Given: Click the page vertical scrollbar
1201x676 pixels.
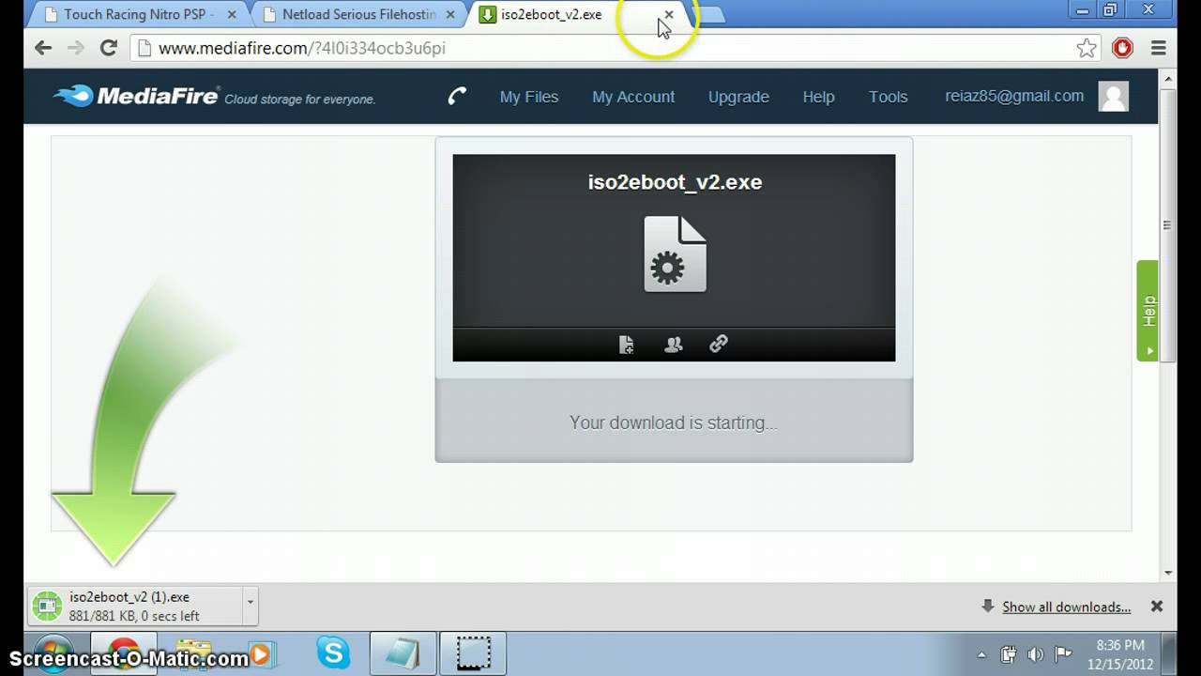Looking at the screenshot, I should pos(1168,225).
